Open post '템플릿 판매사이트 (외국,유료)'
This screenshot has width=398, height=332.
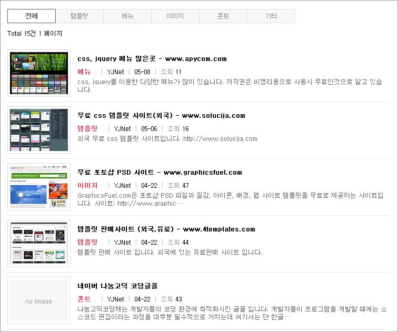pos(166,229)
